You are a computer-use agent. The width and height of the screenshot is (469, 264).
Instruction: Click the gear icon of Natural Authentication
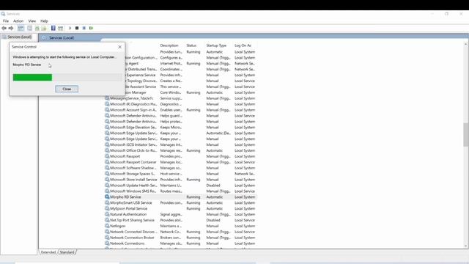point(107,214)
